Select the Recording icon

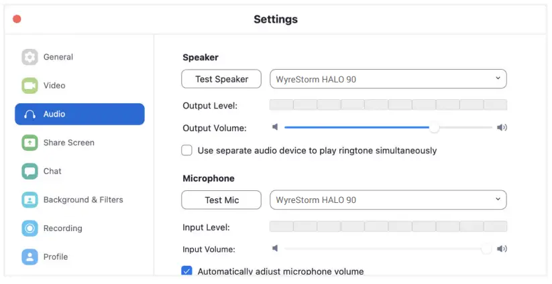(x=30, y=228)
